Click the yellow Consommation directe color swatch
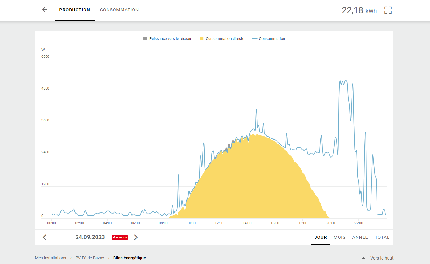Image resolution: width=430 pixels, height=264 pixels. point(202,39)
